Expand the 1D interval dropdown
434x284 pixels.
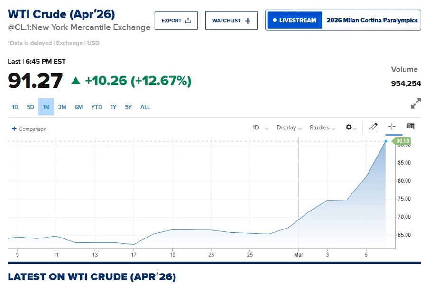pos(260,128)
